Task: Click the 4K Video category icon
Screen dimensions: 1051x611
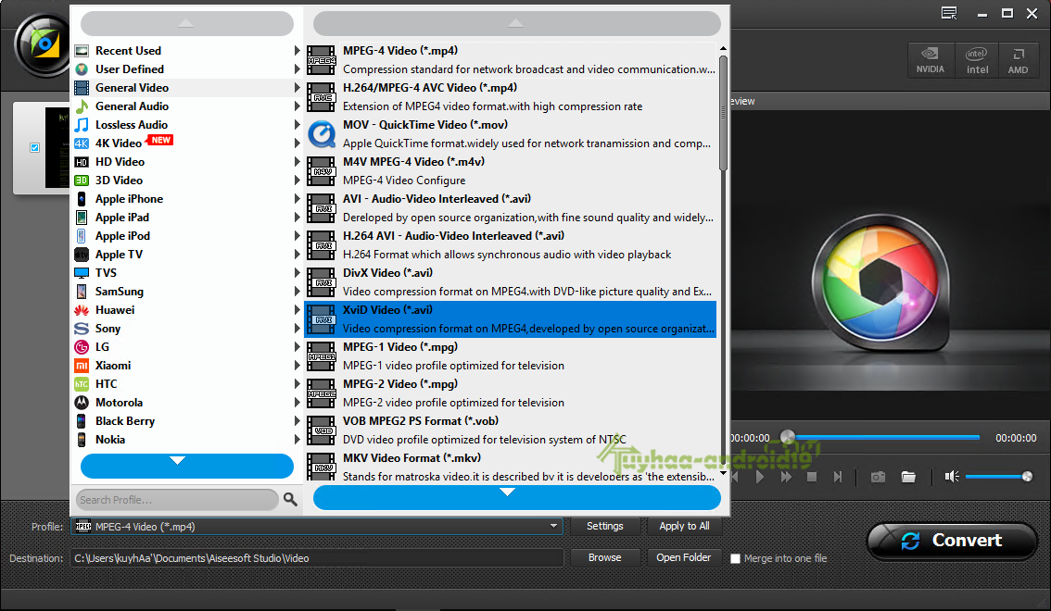Action: [82, 143]
